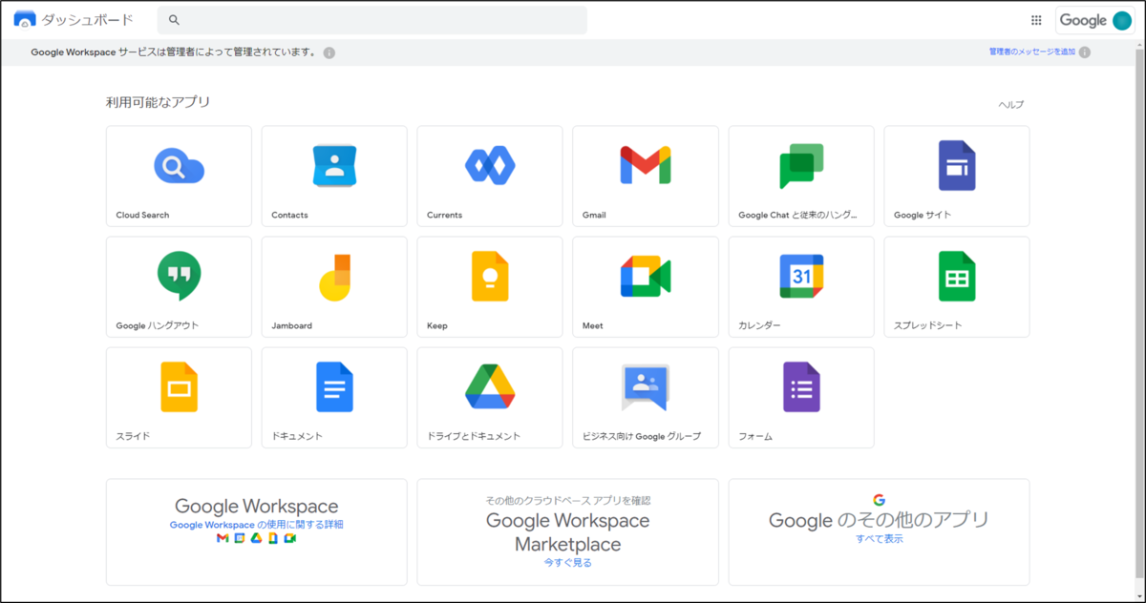The width and height of the screenshot is (1146, 603).
Task: Click the Google Workspace Marketplace heading
Action: 567,532
